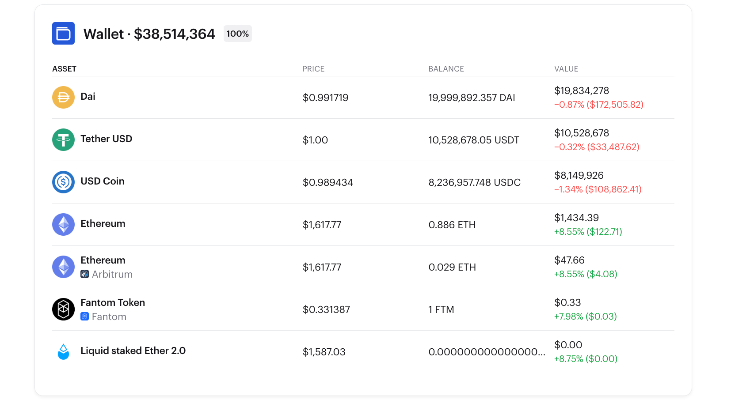Click the blue Wallet icon
Image resolution: width=731 pixels, height=407 pixels.
coord(63,34)
